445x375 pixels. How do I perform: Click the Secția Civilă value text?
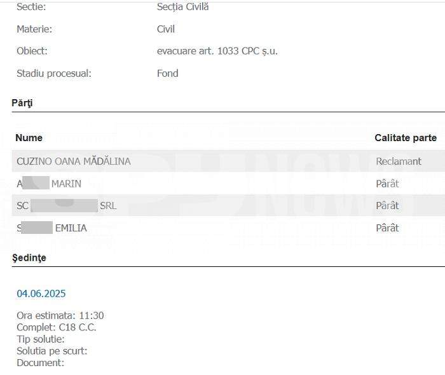click(183, 7)
